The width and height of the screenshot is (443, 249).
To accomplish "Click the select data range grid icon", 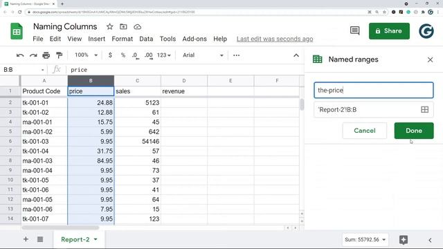I will (424, 109).
